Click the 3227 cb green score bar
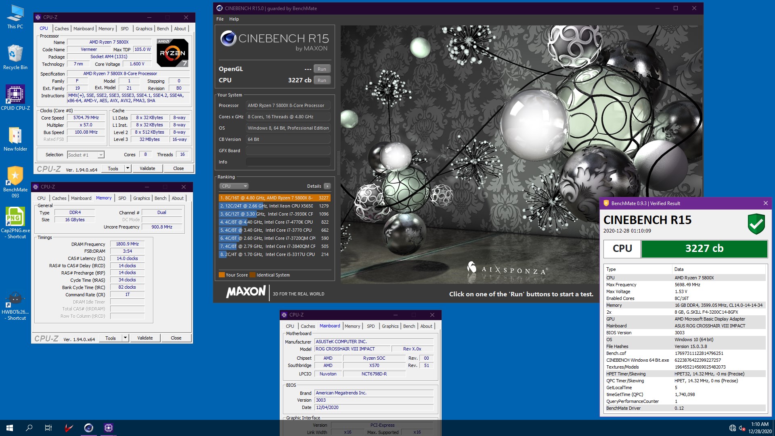 coord(704,249)
